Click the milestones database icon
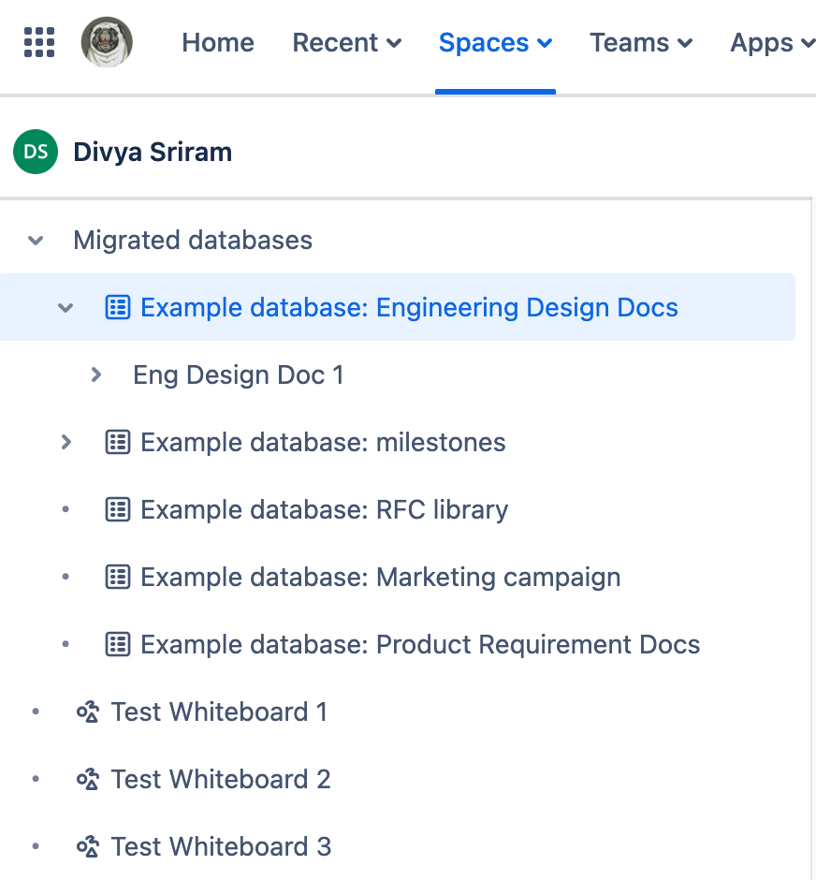Viewport: 816px width, 880px height. pos(118,442)
